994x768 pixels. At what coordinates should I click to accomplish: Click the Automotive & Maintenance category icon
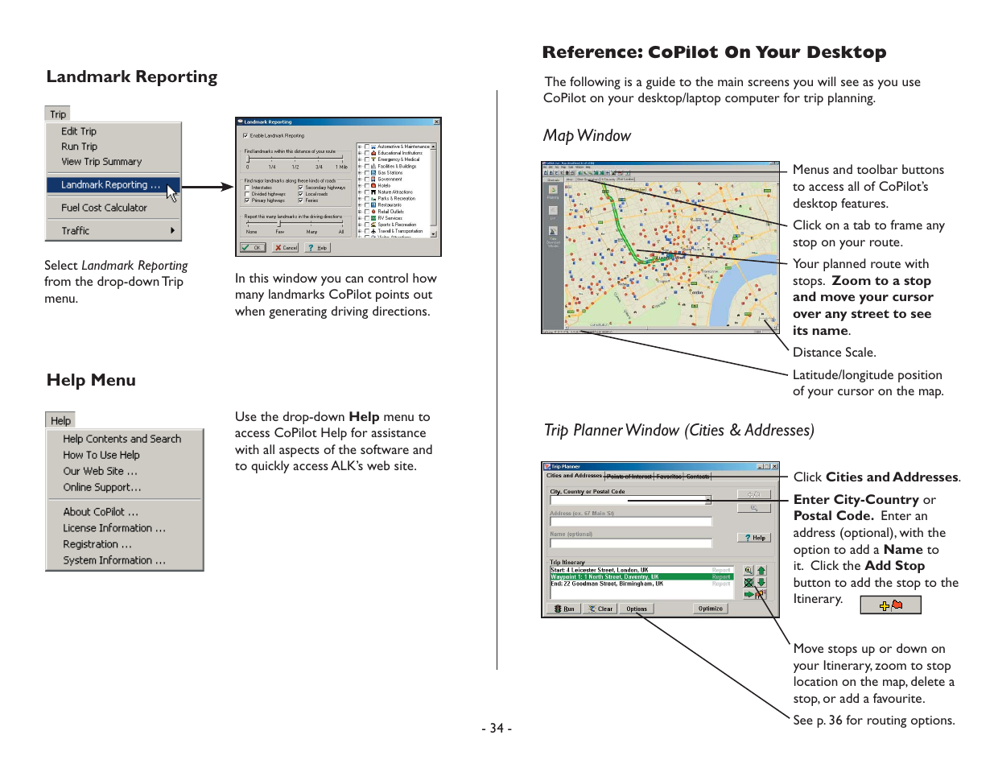point(373,147)
